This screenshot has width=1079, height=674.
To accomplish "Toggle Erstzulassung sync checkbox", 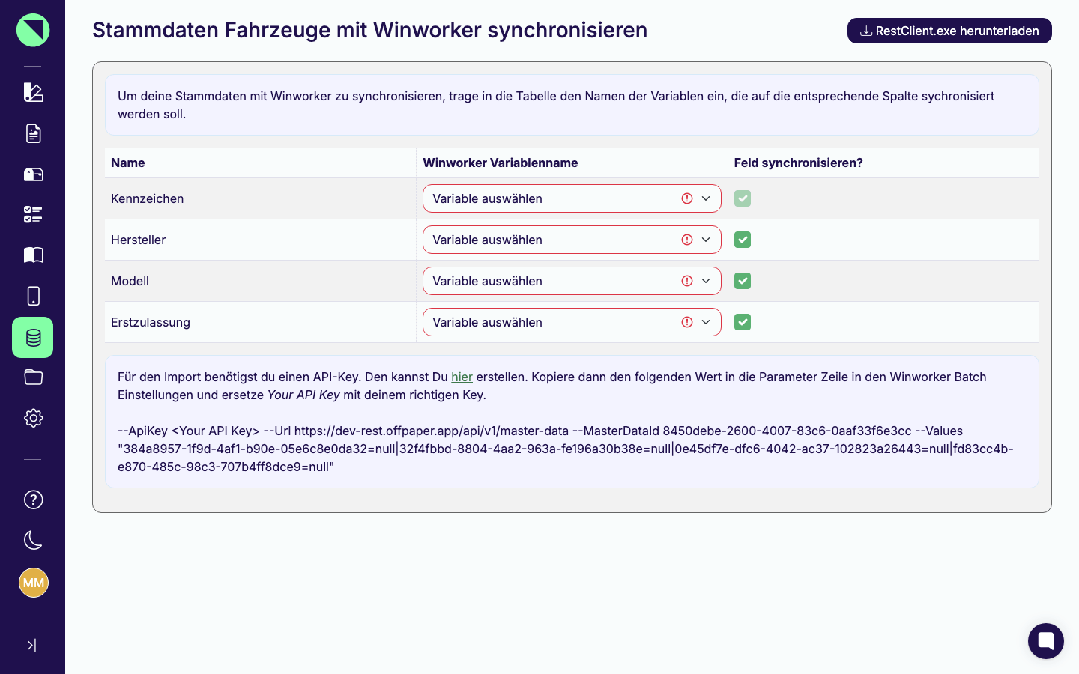I will tap(743, 322).
